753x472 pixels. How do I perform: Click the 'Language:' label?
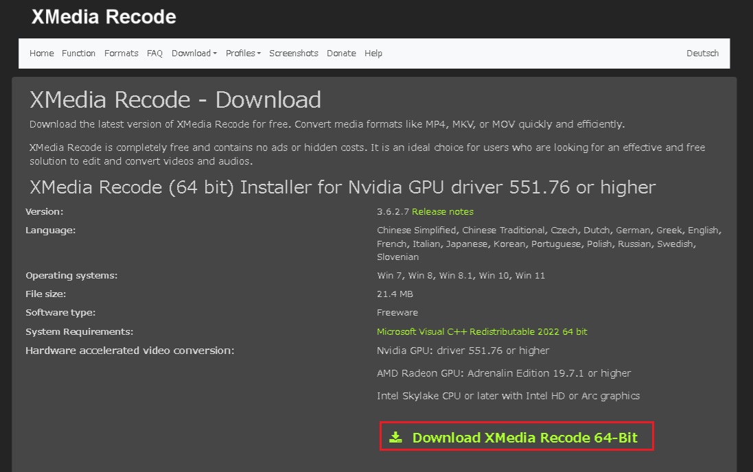pos(50,231)
